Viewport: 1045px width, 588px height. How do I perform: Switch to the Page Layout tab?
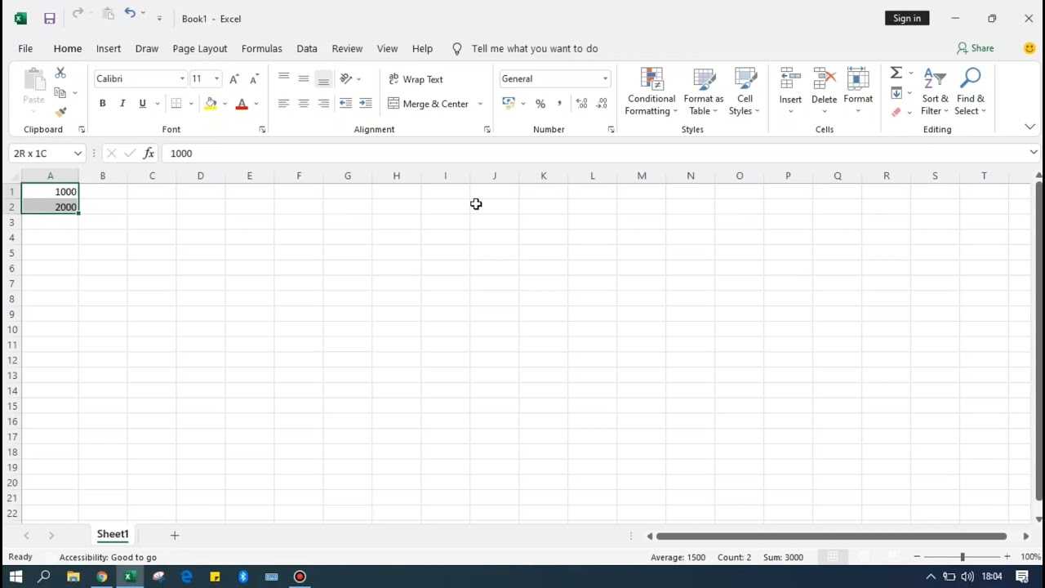[x=200, y=48]
